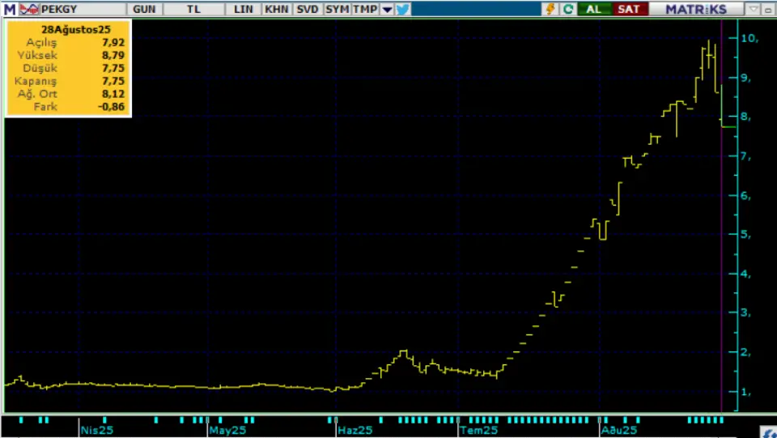Click the Fark value -0,86
Image resolution: width=777 pixels, height=438 pixels.
pyautogui.click(x=112, y=107)
